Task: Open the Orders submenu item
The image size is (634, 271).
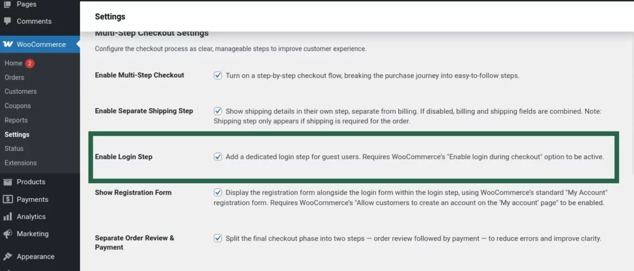Action: point(14,77)
